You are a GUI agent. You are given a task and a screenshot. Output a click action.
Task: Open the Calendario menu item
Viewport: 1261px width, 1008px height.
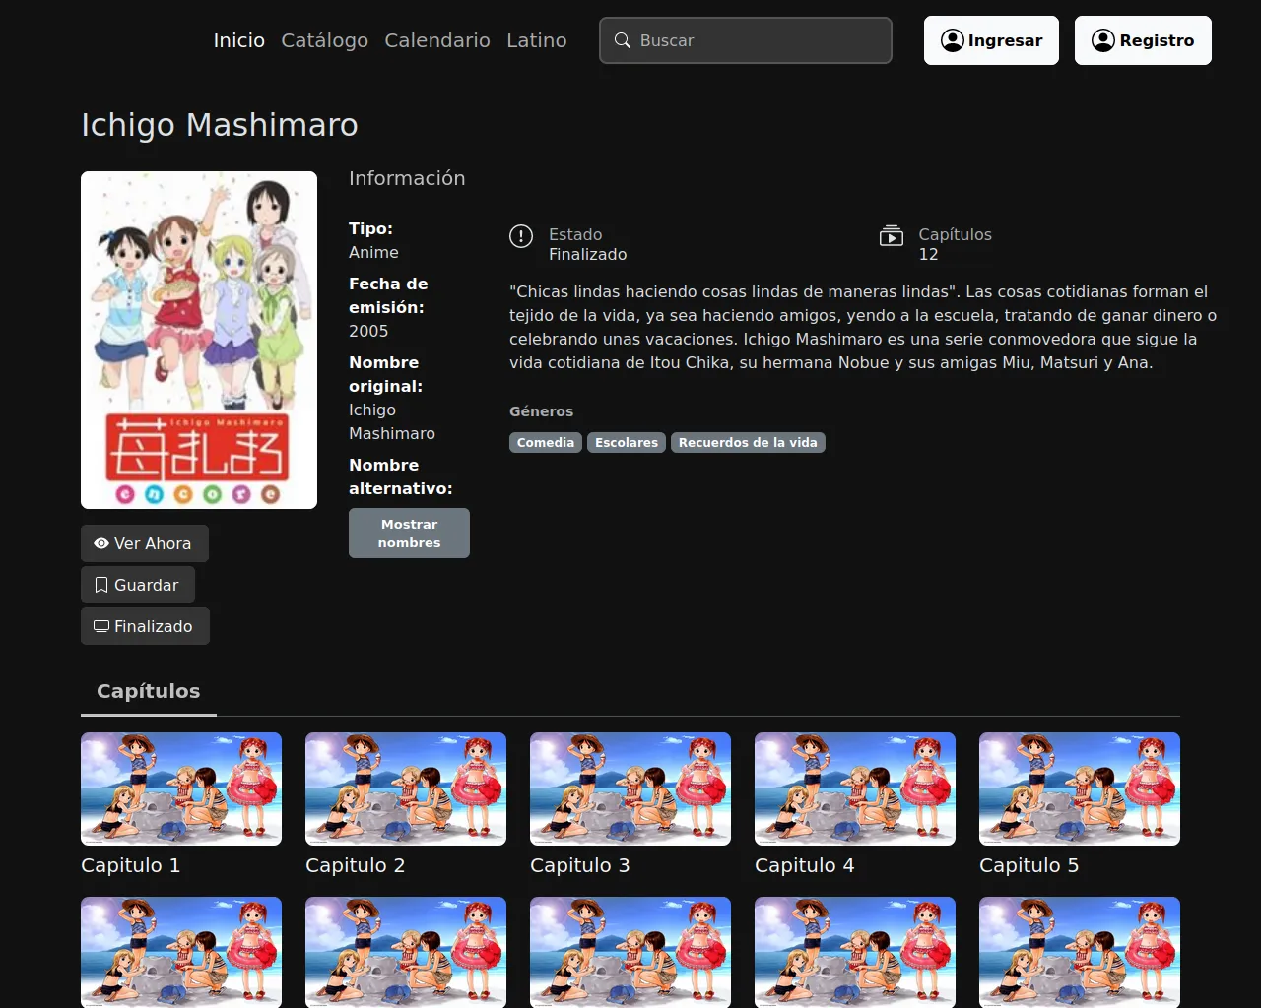[437, 40]
